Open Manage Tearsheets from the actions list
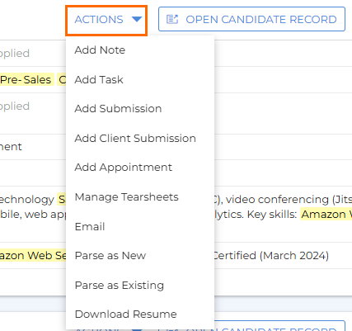The image size is (352, 331). click(x=127, y=197)
